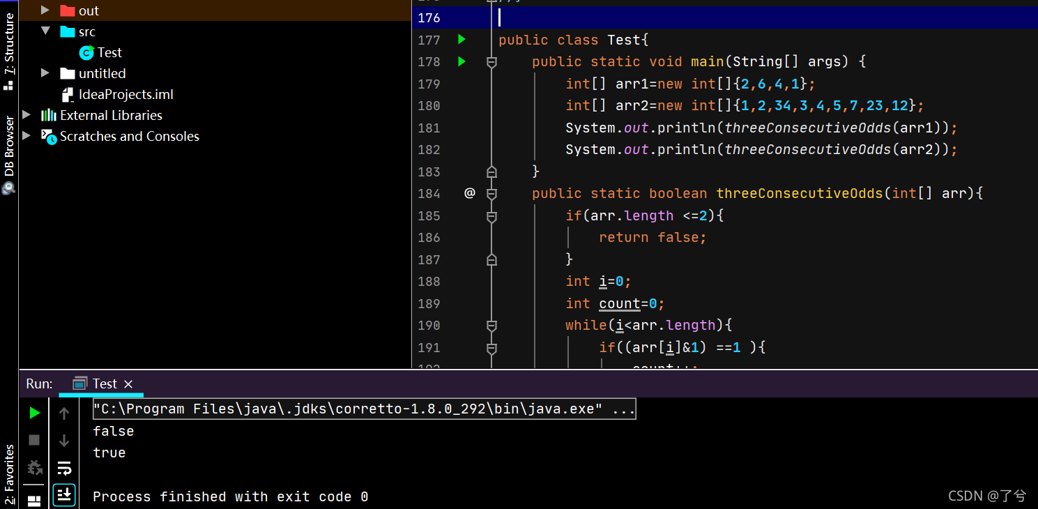1038x509 pixels.
Task: Open the Favorites tool window tab
Action: coord(9,474)
